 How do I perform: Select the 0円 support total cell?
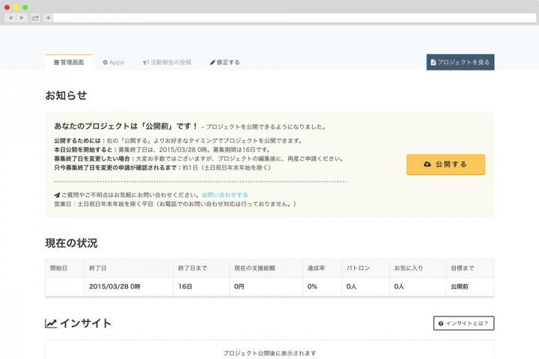click(266, 286)
